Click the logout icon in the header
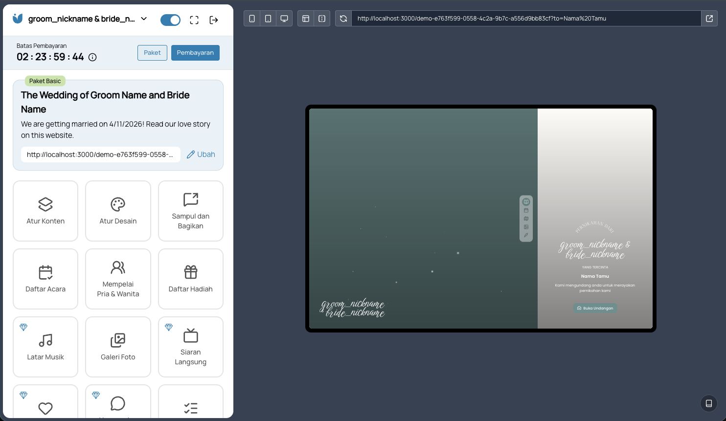The height and width of the screenshot is (421, 726). 214,20
